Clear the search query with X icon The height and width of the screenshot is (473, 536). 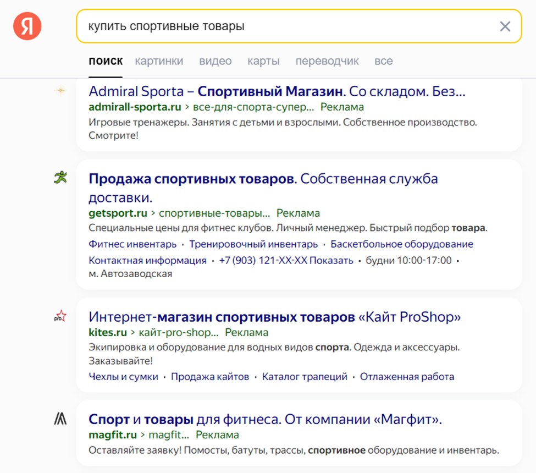point(505,26)
